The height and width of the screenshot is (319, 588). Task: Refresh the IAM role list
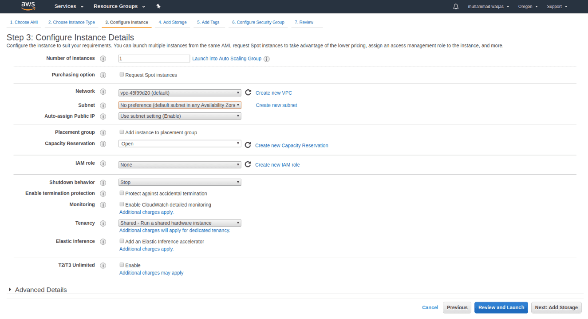pyautogui.click(x=248, y=164)
